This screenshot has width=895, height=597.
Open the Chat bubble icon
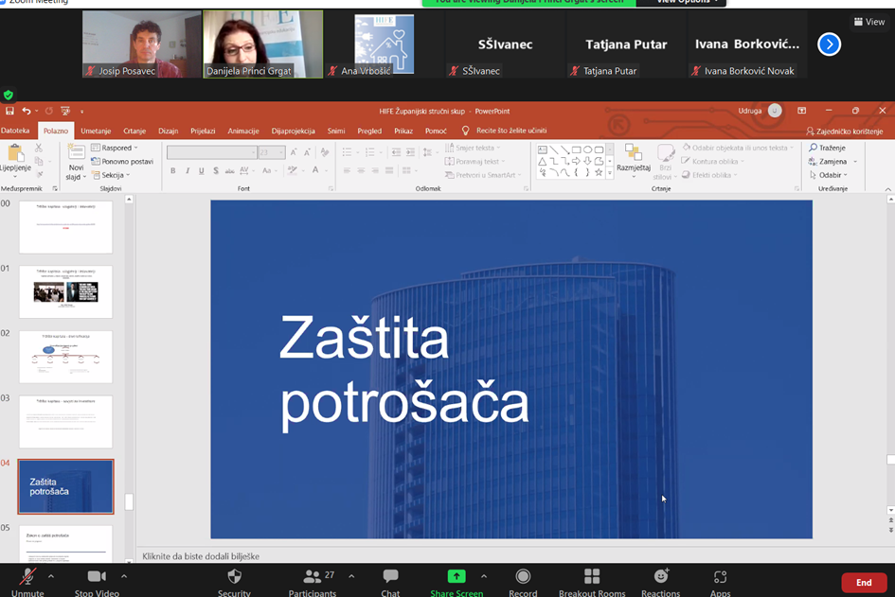(x=390, y=576)
